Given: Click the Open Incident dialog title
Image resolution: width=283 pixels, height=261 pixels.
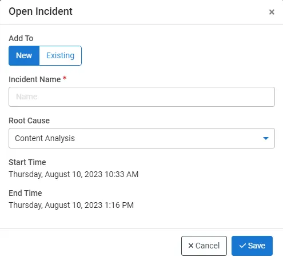Looking at the screenshot, I should [41, 11].
